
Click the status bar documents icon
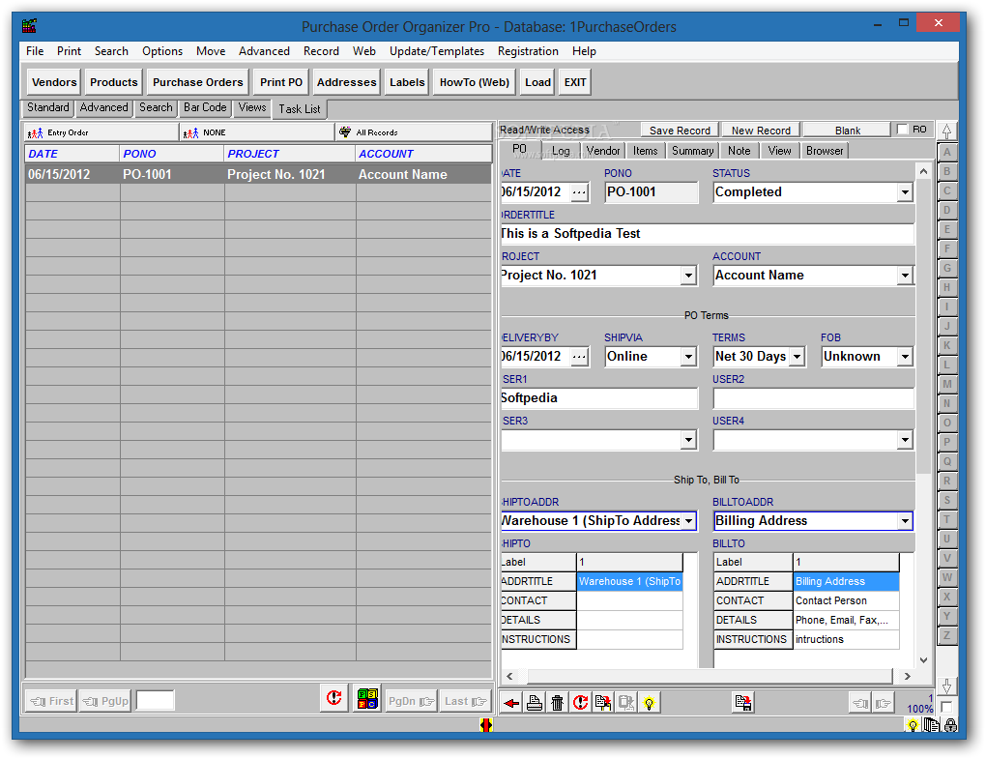(x=931, y=726)
